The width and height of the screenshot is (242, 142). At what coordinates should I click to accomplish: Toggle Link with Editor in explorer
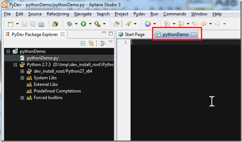(91, 43)
